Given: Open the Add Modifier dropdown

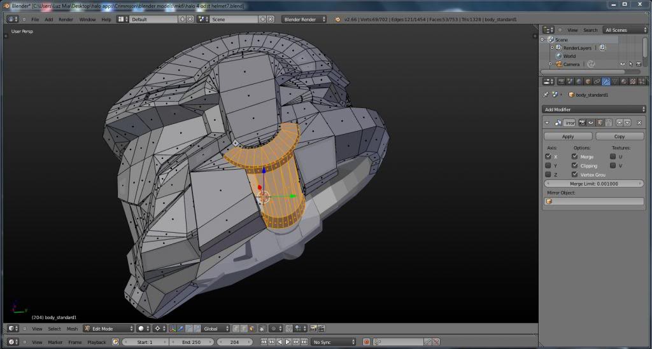Looking at the screenshot, I should point(594,109).
